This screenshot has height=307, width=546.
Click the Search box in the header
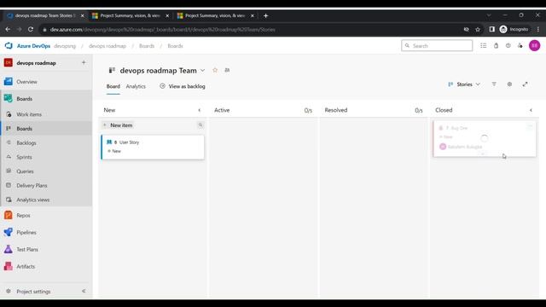click(x=437, y=45)
